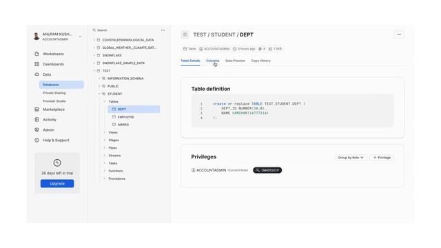The image size is (441, 248).
Task: Open the Marketplace section
Action: tap(54, 110)
